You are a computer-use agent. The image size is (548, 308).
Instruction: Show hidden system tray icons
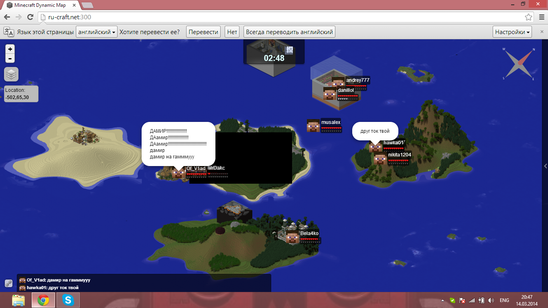coord(442,300)
